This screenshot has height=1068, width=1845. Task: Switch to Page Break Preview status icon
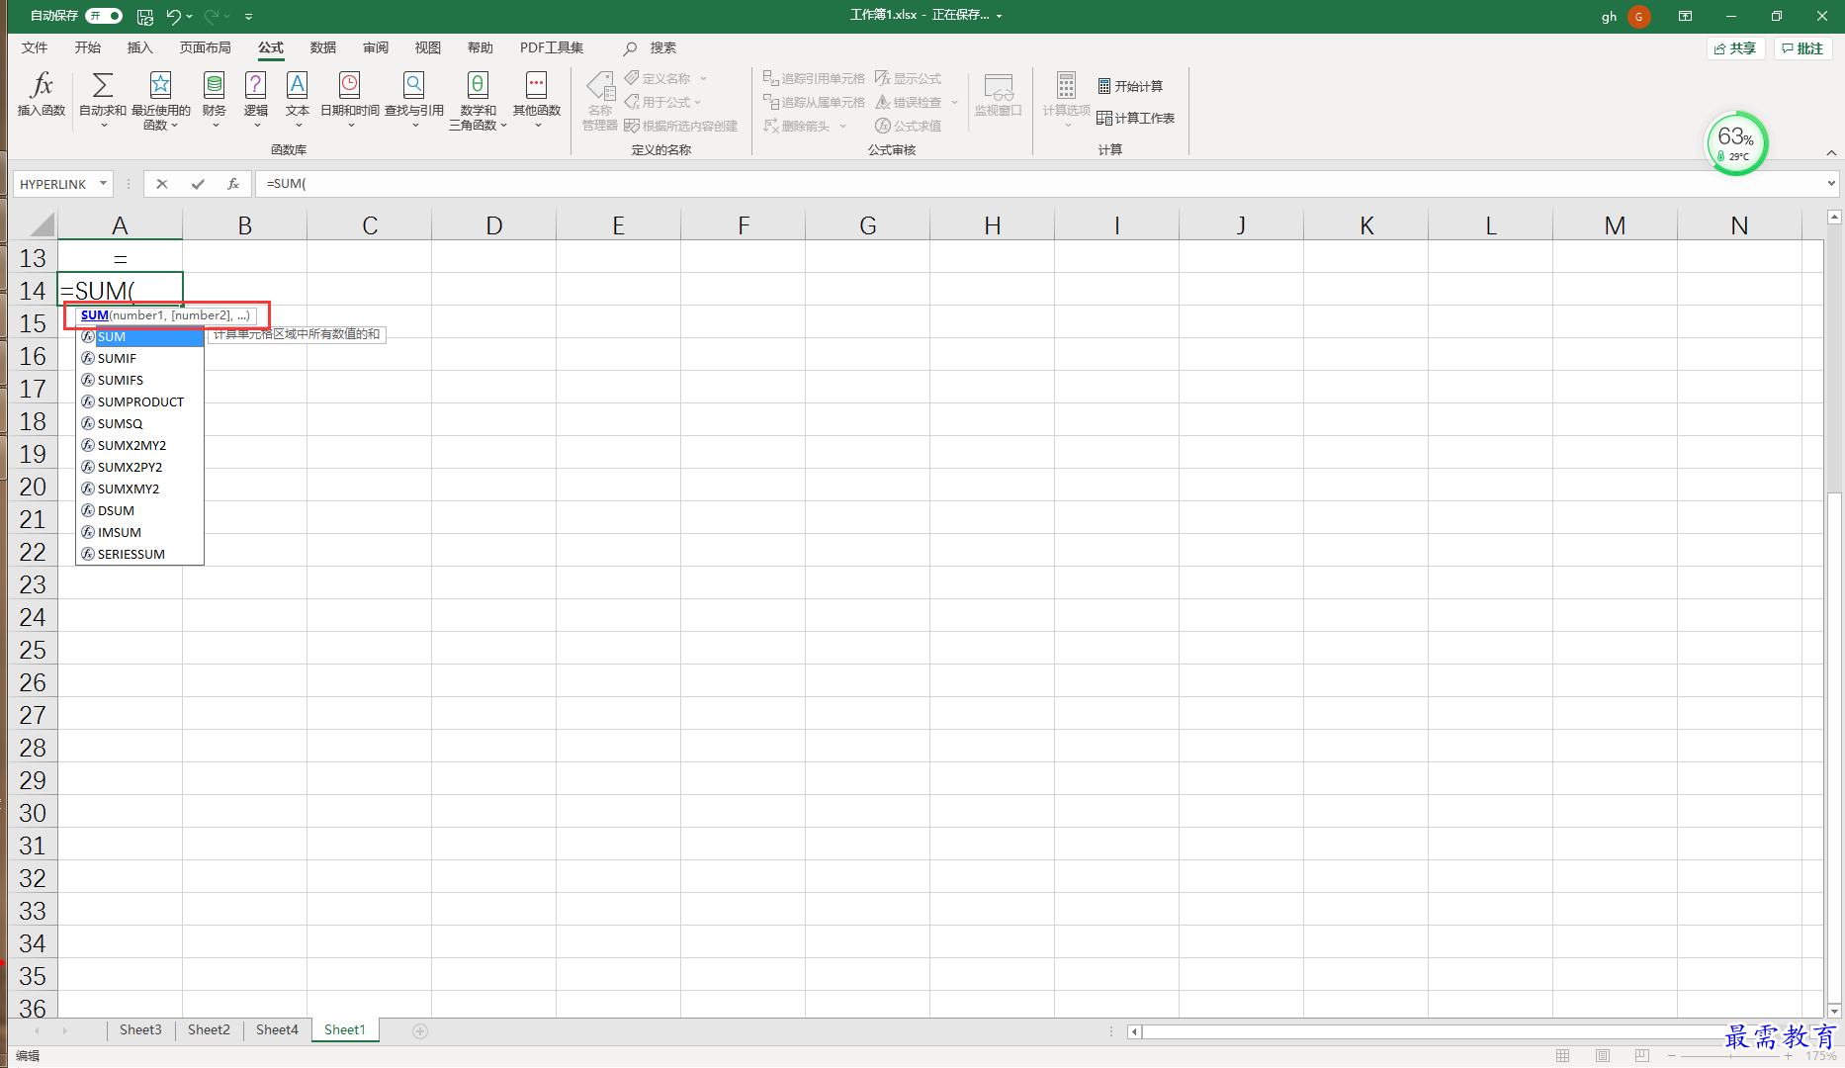click(x=1642, y=1056)
